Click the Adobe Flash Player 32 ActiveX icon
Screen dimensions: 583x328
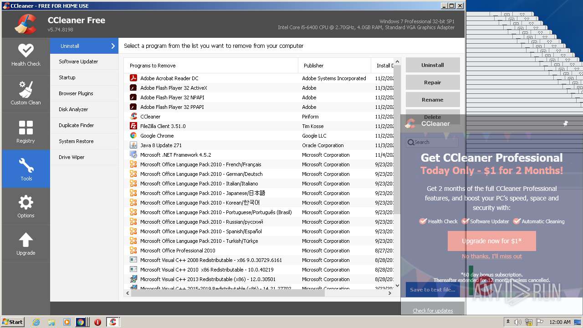pyautogui.click(x=133, y=87)
